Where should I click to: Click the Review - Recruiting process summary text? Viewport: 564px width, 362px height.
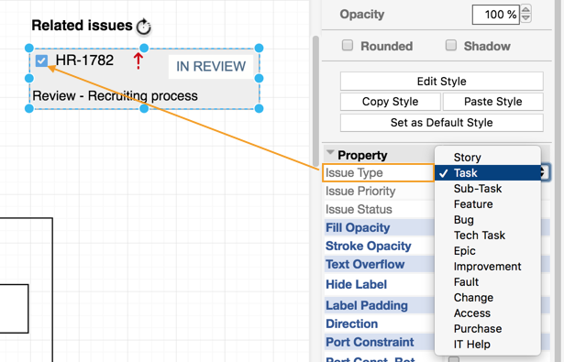pyautogui.click(x=116, y=96)
